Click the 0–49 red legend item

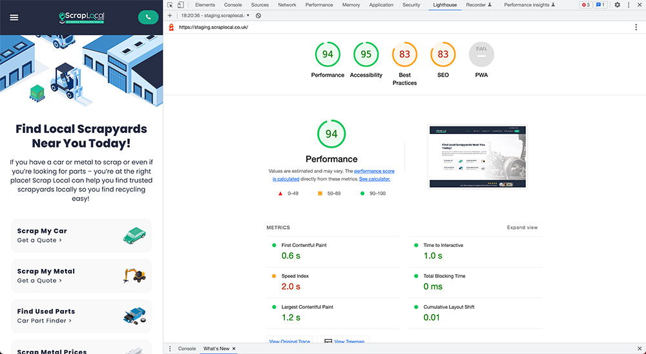(288, 193)
